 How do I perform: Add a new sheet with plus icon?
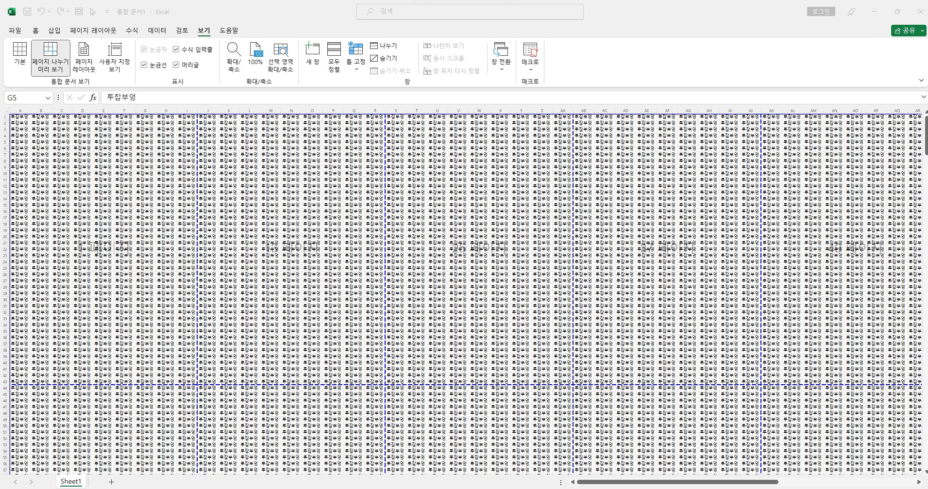111,482
